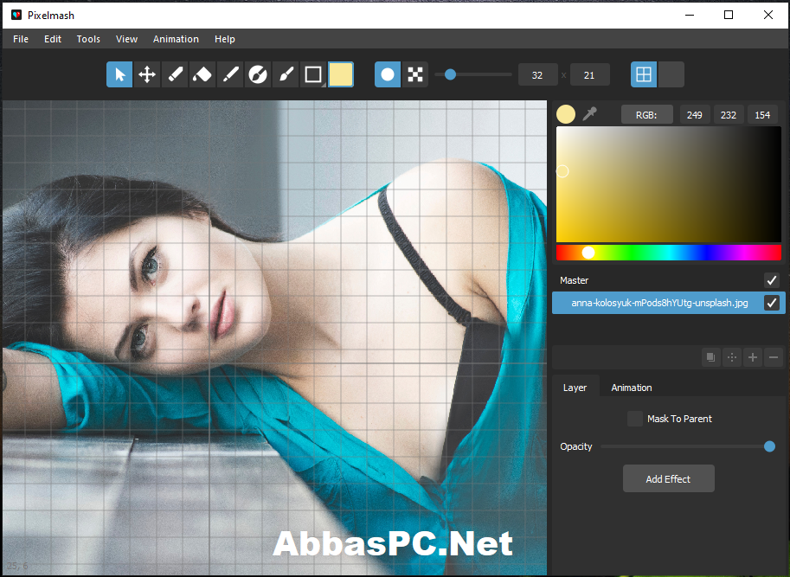Choose the paintbrush tool
The image size is (790, 577).
pyautogui.click(x=286, y=74)
